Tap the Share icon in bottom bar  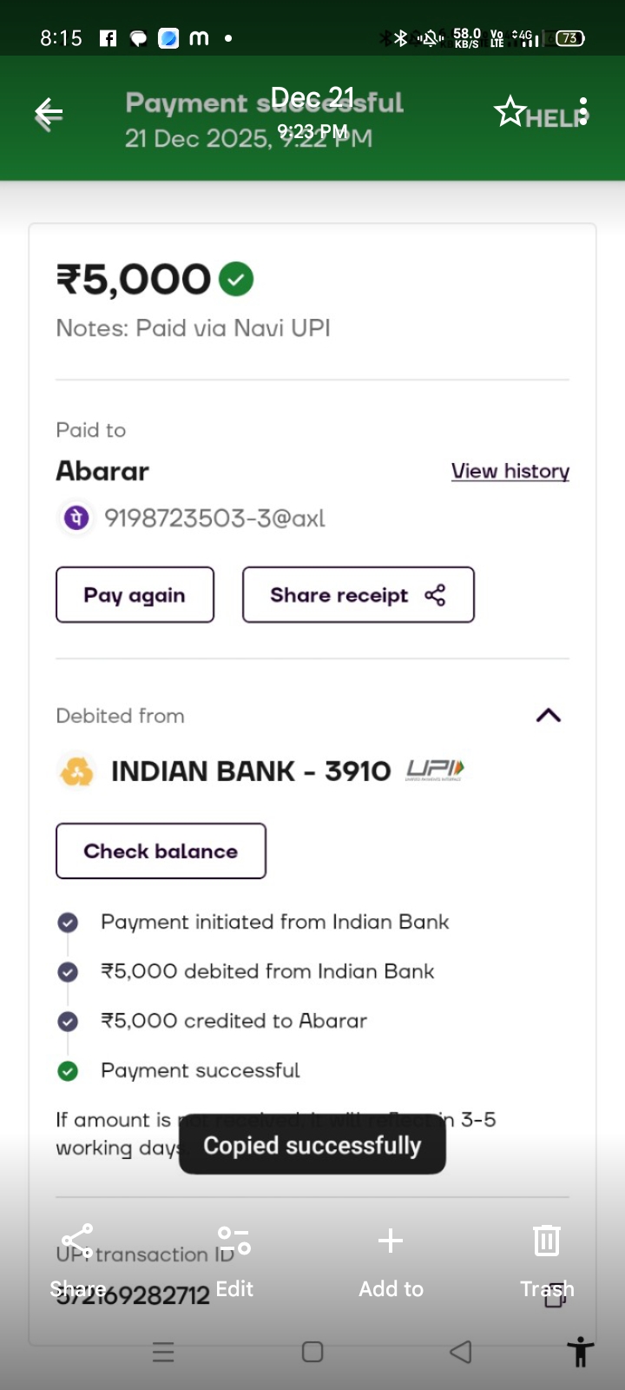click(77, 1255)
